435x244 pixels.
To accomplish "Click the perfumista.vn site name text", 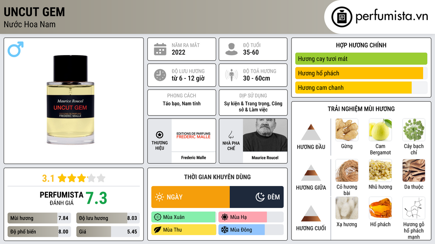I will point(392,16).
